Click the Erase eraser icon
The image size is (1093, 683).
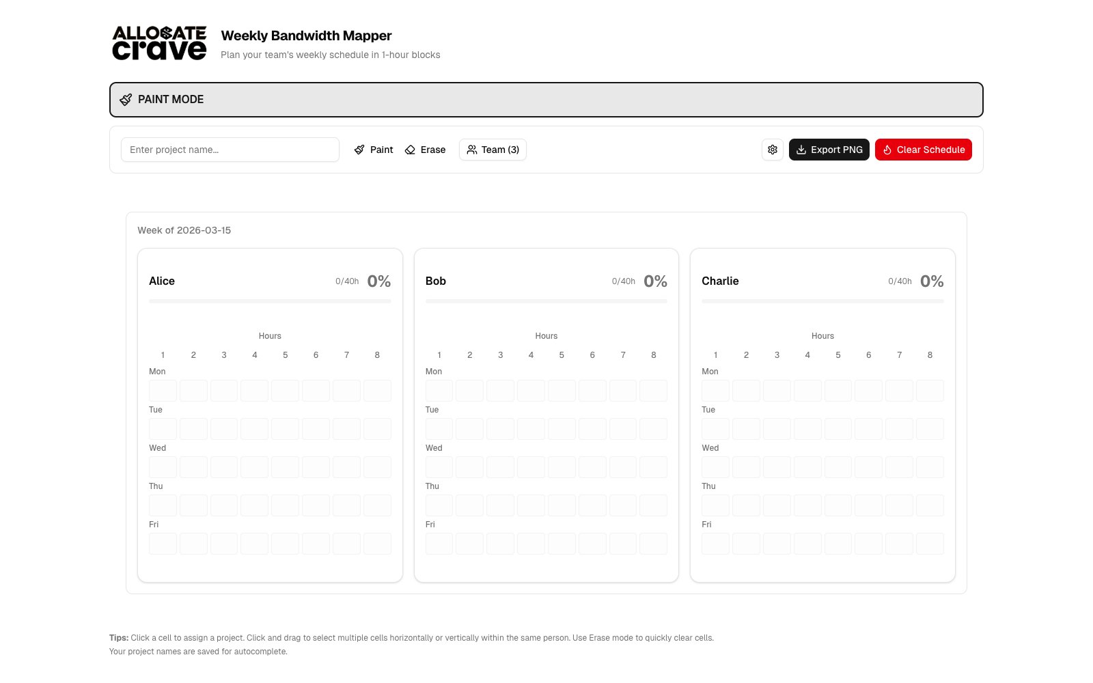click(x=411, y=150)
